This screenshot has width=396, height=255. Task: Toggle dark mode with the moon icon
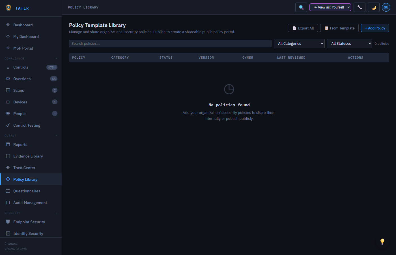374,7
